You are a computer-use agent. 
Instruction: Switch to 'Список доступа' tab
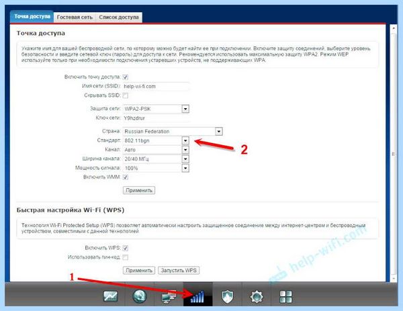[119, 17]
